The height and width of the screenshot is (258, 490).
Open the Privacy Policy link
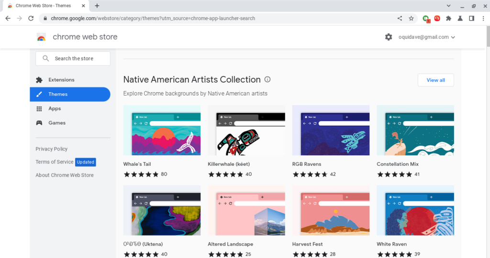click(52, 149)
